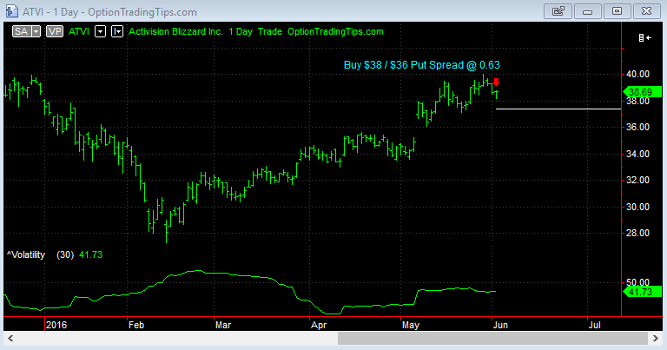The height and width of the screenshot is (350, 667).
Task: Click the 28.00 price axis label
Action: pyautogui.click(x=637, y=233)
